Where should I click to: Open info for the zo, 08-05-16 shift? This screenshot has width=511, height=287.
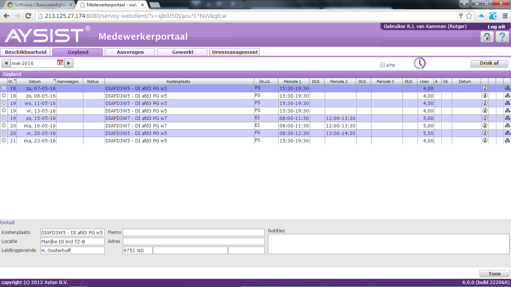tap(485, 96)
